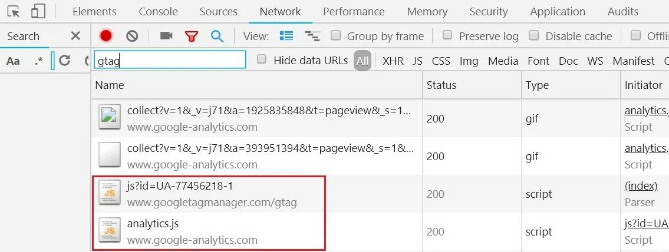Filter requests by JS type
Viewport: 669px width, 252px height.
(418, 61)
